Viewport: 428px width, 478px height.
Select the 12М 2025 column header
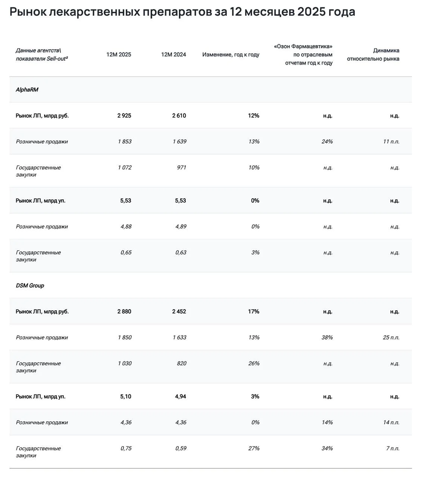119,55
